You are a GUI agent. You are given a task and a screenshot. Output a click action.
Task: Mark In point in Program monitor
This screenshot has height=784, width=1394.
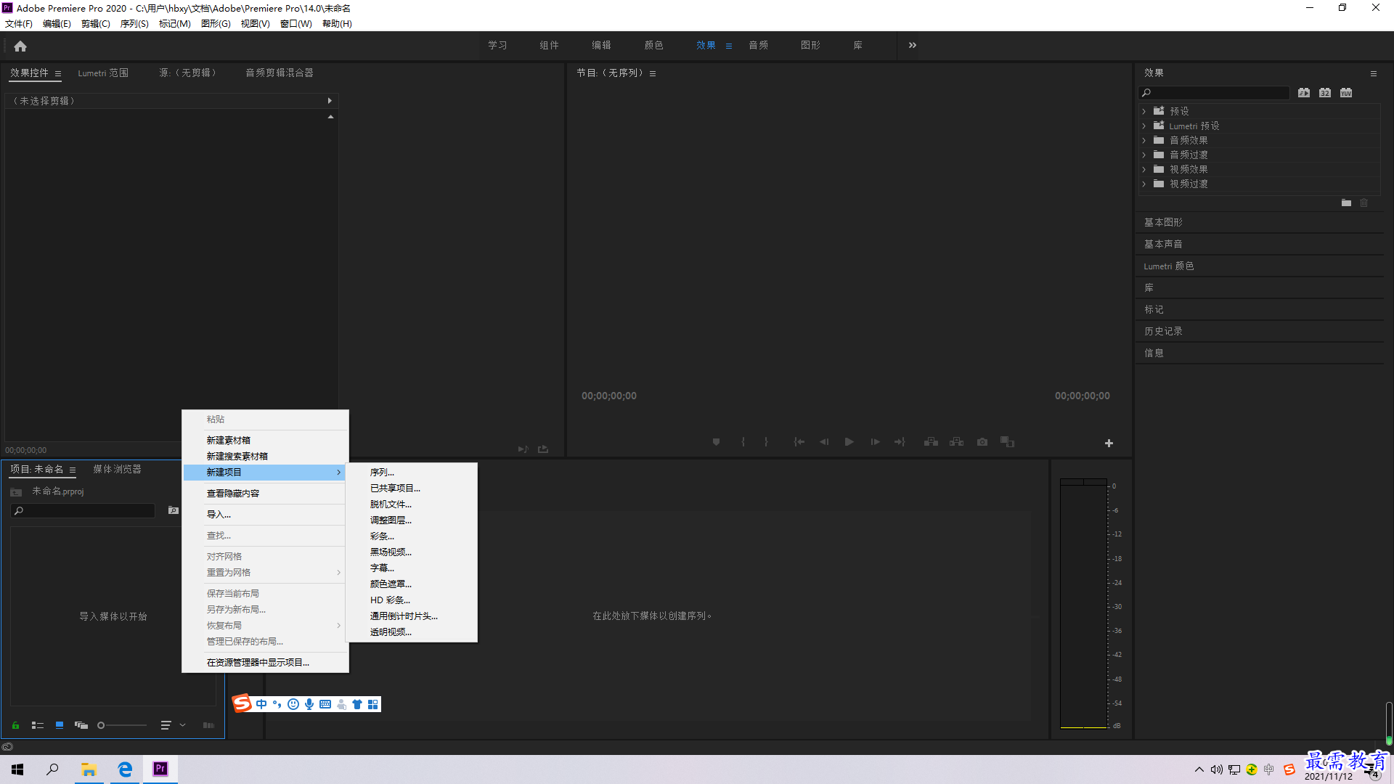(743, 442)
